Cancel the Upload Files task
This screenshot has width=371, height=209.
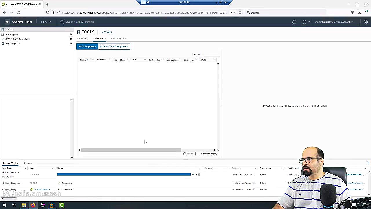[x=199, y=174]
